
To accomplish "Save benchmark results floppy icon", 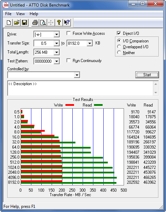I will 24,22.
